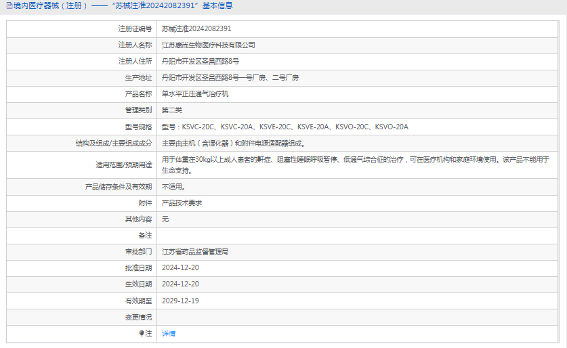Click the document icon beside the page title

click(x=9, y=5)
